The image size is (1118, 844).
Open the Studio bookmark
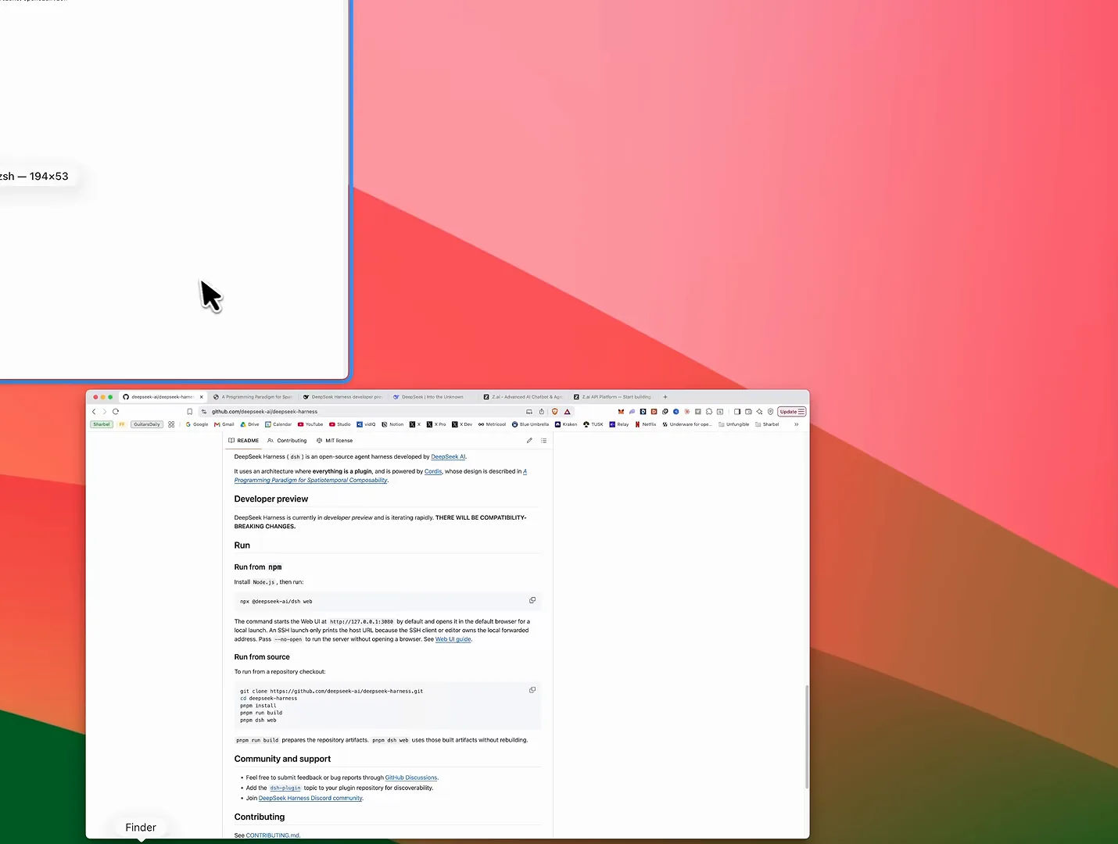click(x=340, y=424)
